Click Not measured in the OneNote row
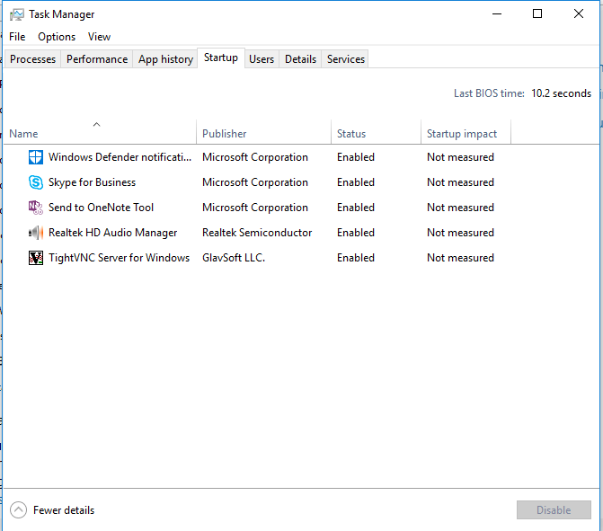The width and height of the screenshot is (603, 531). click(x=460, y=208)
